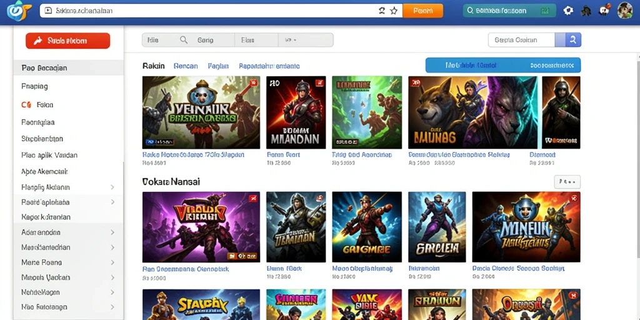The image size is (640, 320).
Task: Click the small button right of Vokara Nansai
Action: pyautogui.click(x=567, y=182)
